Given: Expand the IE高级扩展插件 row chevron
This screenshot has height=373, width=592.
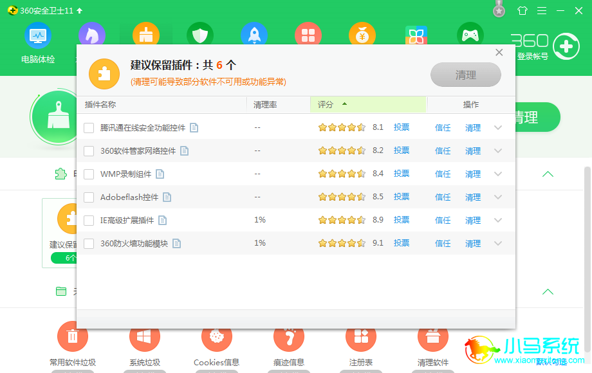Looking at the screenshot, I should point(498,220).
